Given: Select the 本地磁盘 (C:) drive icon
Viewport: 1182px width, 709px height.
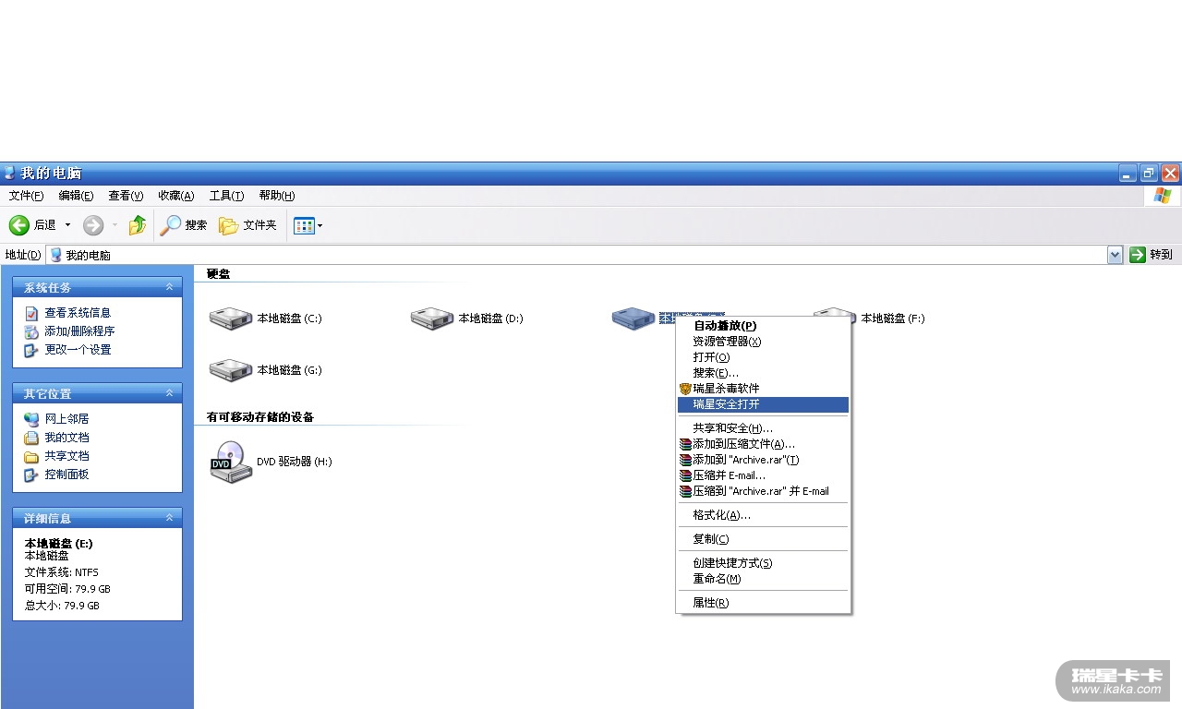Looking at the screenshot, I should pos(231,318).
